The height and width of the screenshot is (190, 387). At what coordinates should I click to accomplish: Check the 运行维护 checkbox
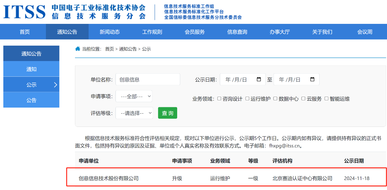point(247,98)
